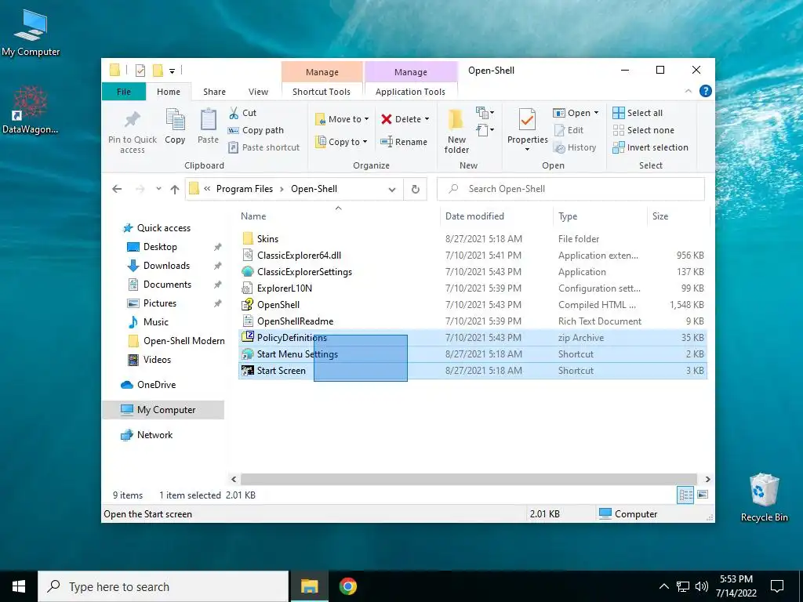Click Program Files in the address path
803x602 pixels.
(245, 189)
